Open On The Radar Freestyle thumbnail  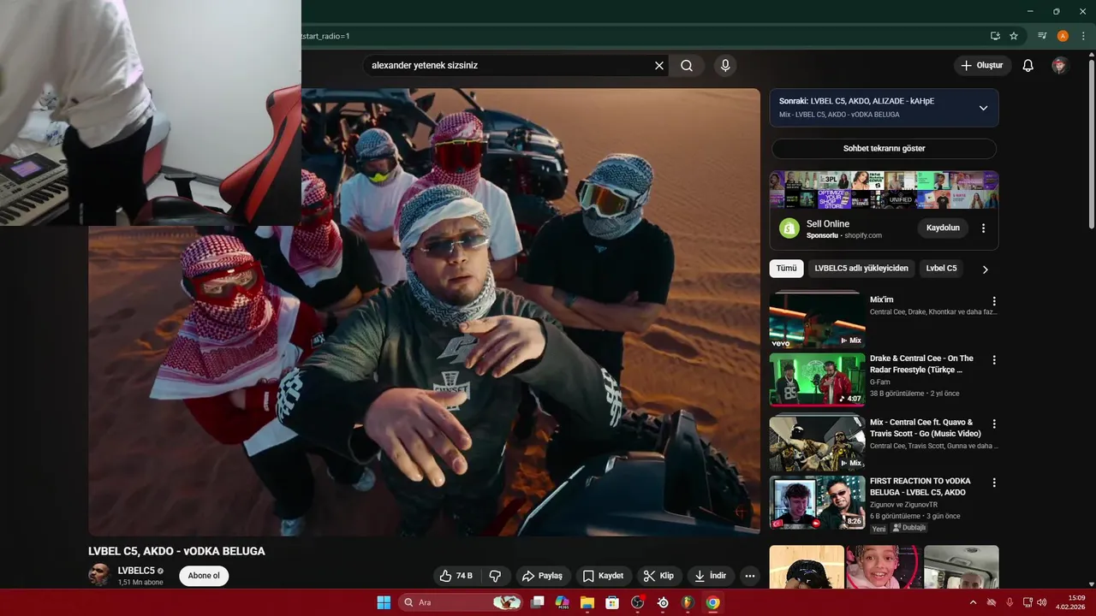pyautogui.click(x=817, y=379)
